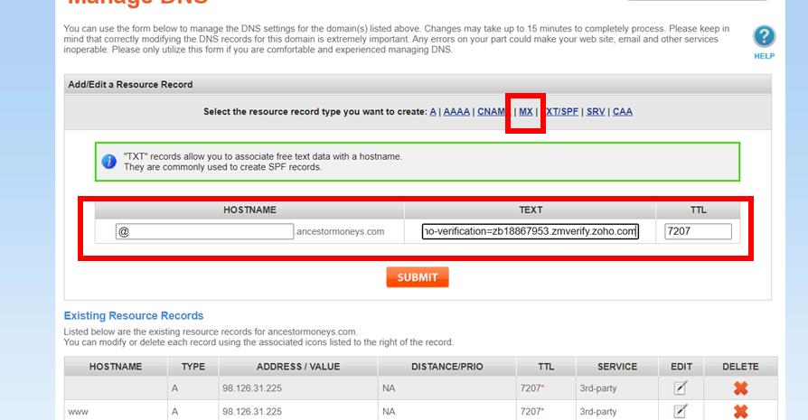Select the A record type link
The width and height of the screenshot is (808, 420).
[433, 112]
